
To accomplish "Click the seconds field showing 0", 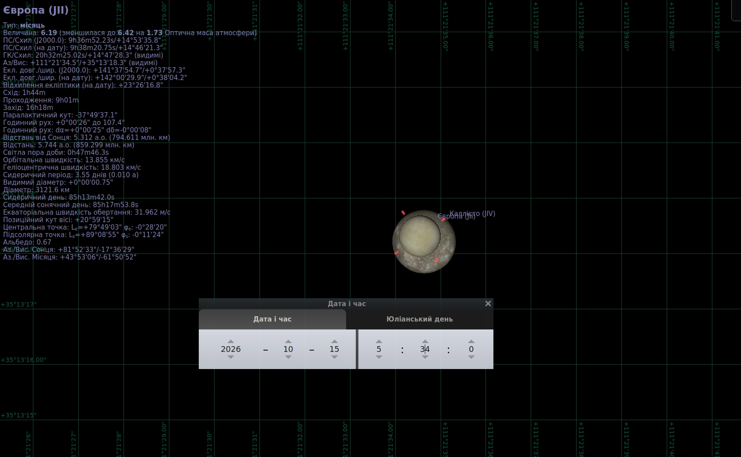I will [x=471, y=349].
